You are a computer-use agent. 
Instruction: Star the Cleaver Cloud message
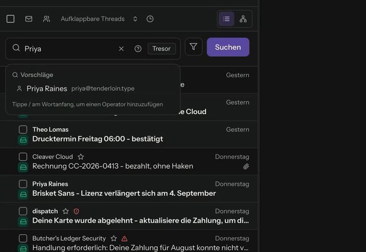(81, 156)
